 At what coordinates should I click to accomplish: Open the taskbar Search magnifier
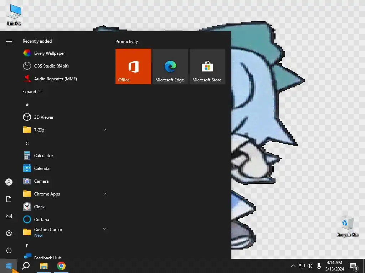click(26, 266)
